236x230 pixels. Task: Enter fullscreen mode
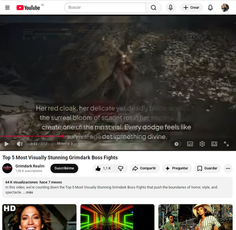coord(226,144)
